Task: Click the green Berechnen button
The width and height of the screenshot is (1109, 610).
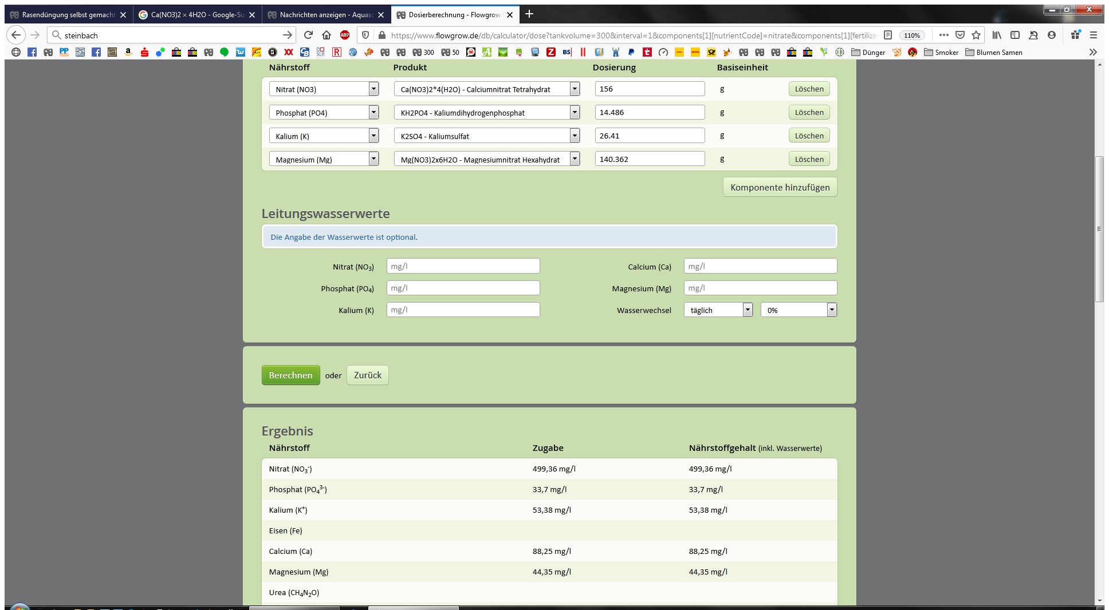Action: 290,375
